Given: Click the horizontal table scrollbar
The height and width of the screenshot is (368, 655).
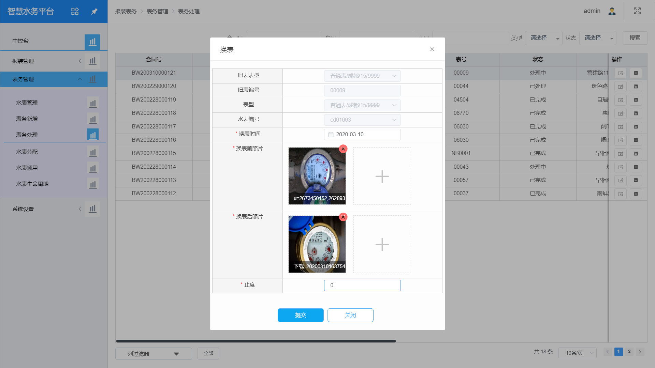Looking at the screenshot, I should coord(256,341).
